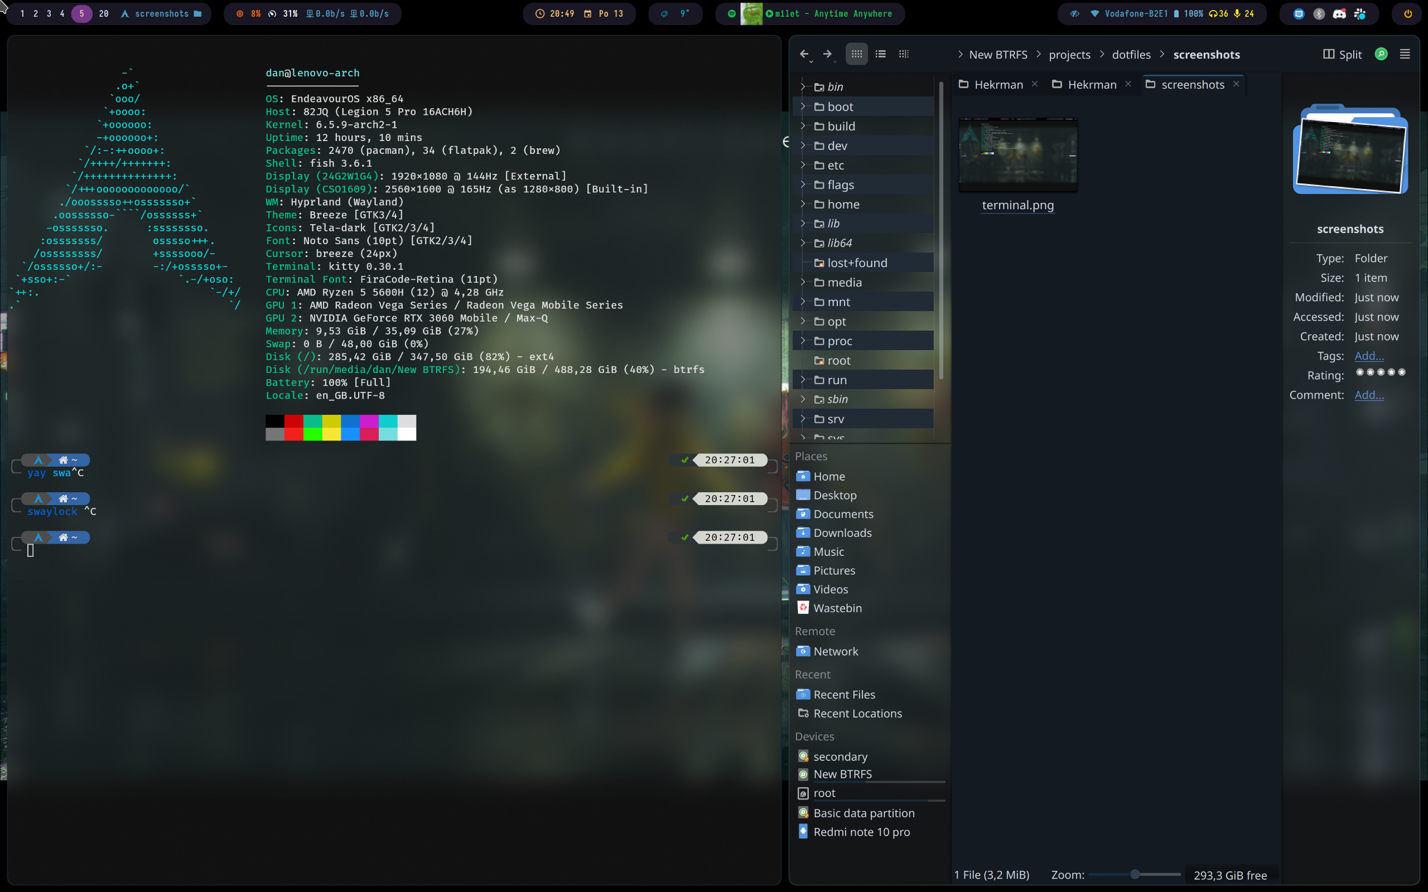
Task: Open Bluetooth tray icon
Action: tap(1319, 13)
